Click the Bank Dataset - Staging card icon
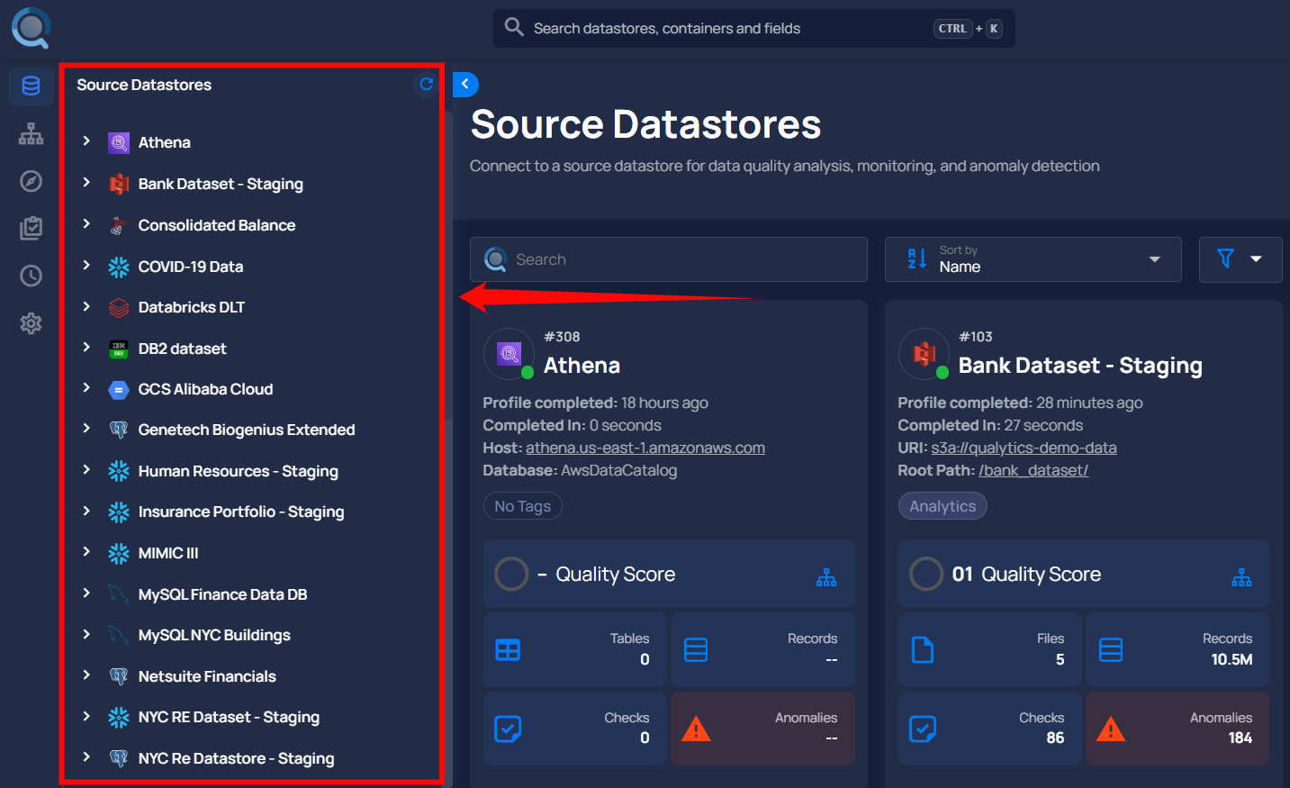1290x788 pixels. 925,353
